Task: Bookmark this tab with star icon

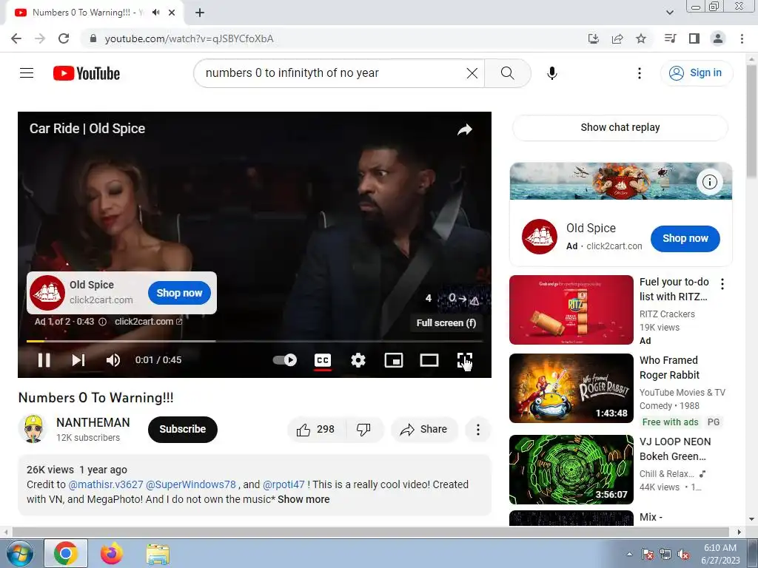Action: (x=641, y=38)
